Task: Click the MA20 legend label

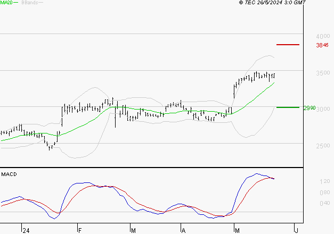Action: coord(6,3)
